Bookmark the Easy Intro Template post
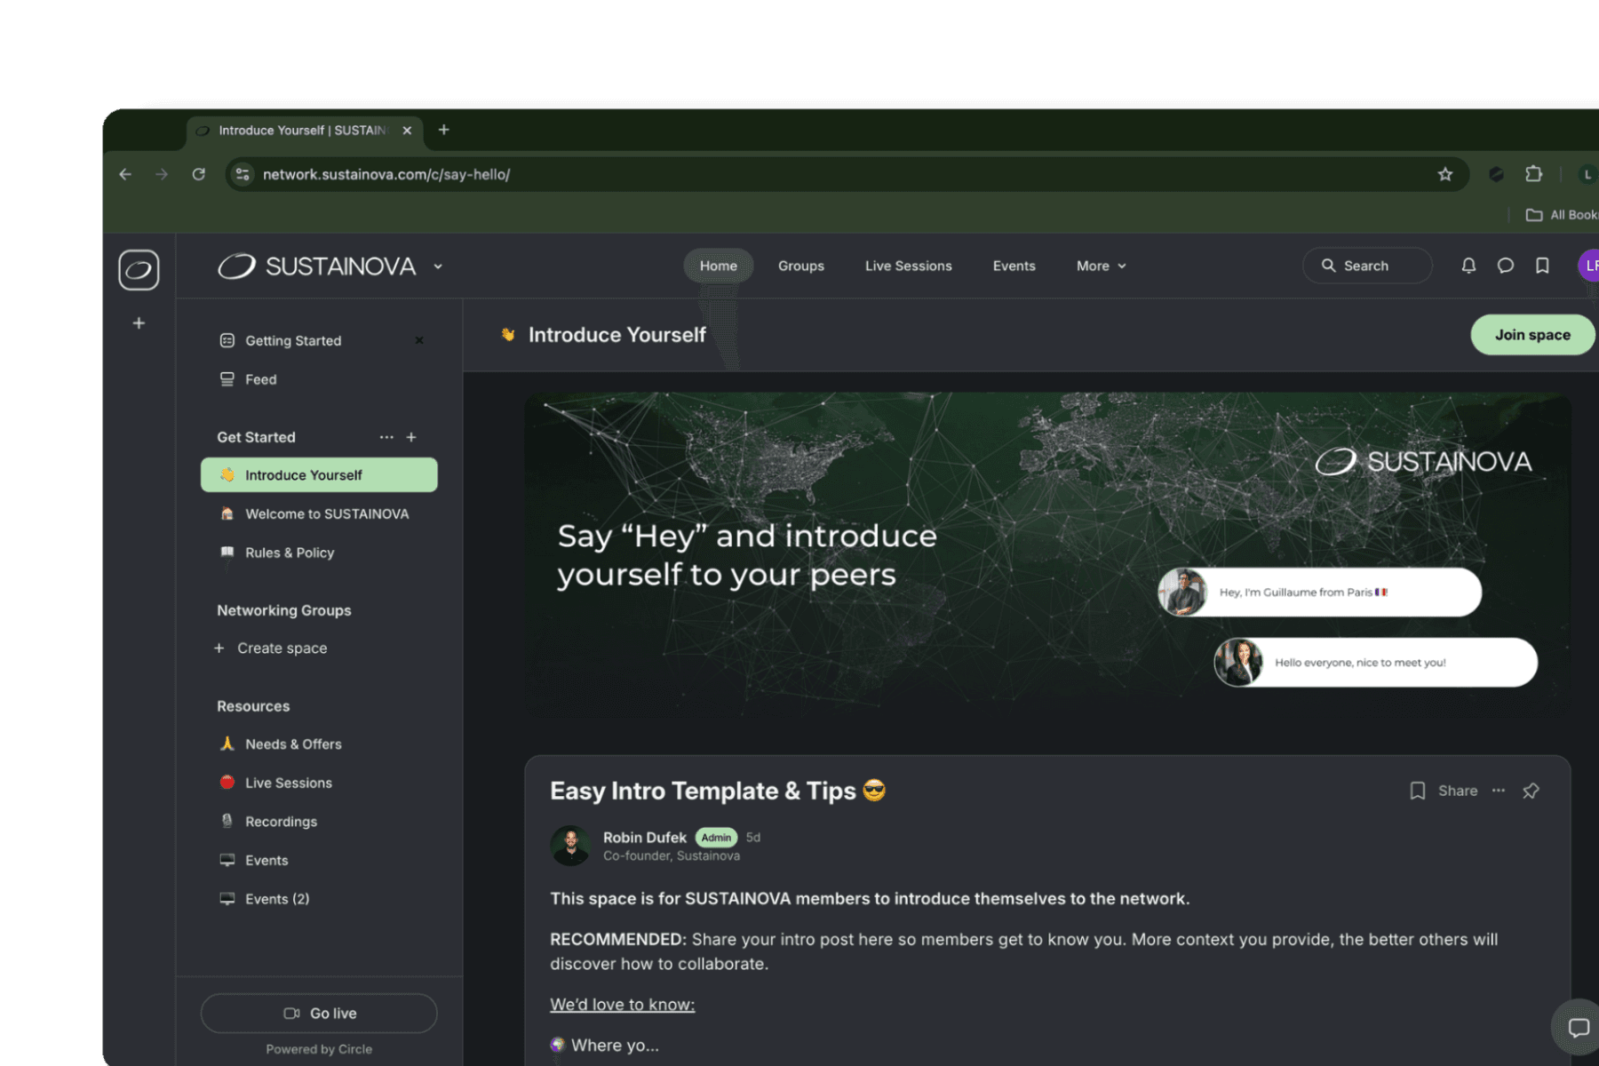Image resolution: width=1599 pixels, height=1066 pixels. click(1417, 791)
